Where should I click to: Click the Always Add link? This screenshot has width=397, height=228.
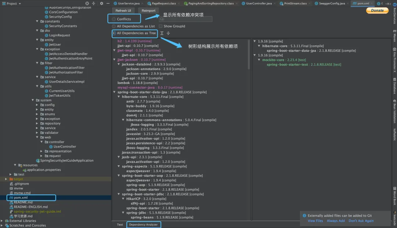(x=336, y=221)
